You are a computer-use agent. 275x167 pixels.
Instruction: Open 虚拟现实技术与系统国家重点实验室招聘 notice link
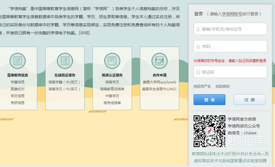tap(230, 161)
